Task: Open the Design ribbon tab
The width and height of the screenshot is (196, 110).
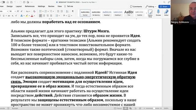Action: click(x=9, y=6)
